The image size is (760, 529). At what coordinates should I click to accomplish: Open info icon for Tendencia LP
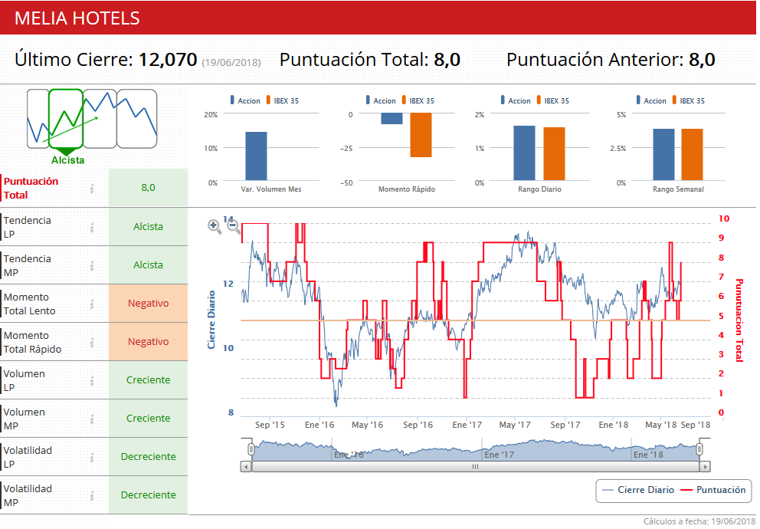click(92, 228)
